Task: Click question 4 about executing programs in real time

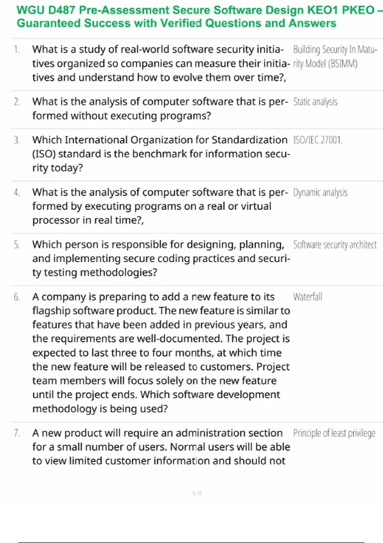Action: (x=160, y=206)
